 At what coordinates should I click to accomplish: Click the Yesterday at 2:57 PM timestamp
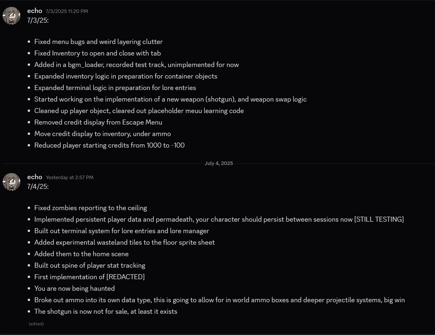click(70, 177)
